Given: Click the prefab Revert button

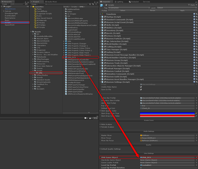Looking at the screenshot, I should coord(152,10).
